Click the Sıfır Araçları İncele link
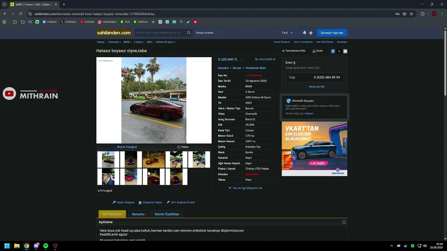 click(181, 202)
